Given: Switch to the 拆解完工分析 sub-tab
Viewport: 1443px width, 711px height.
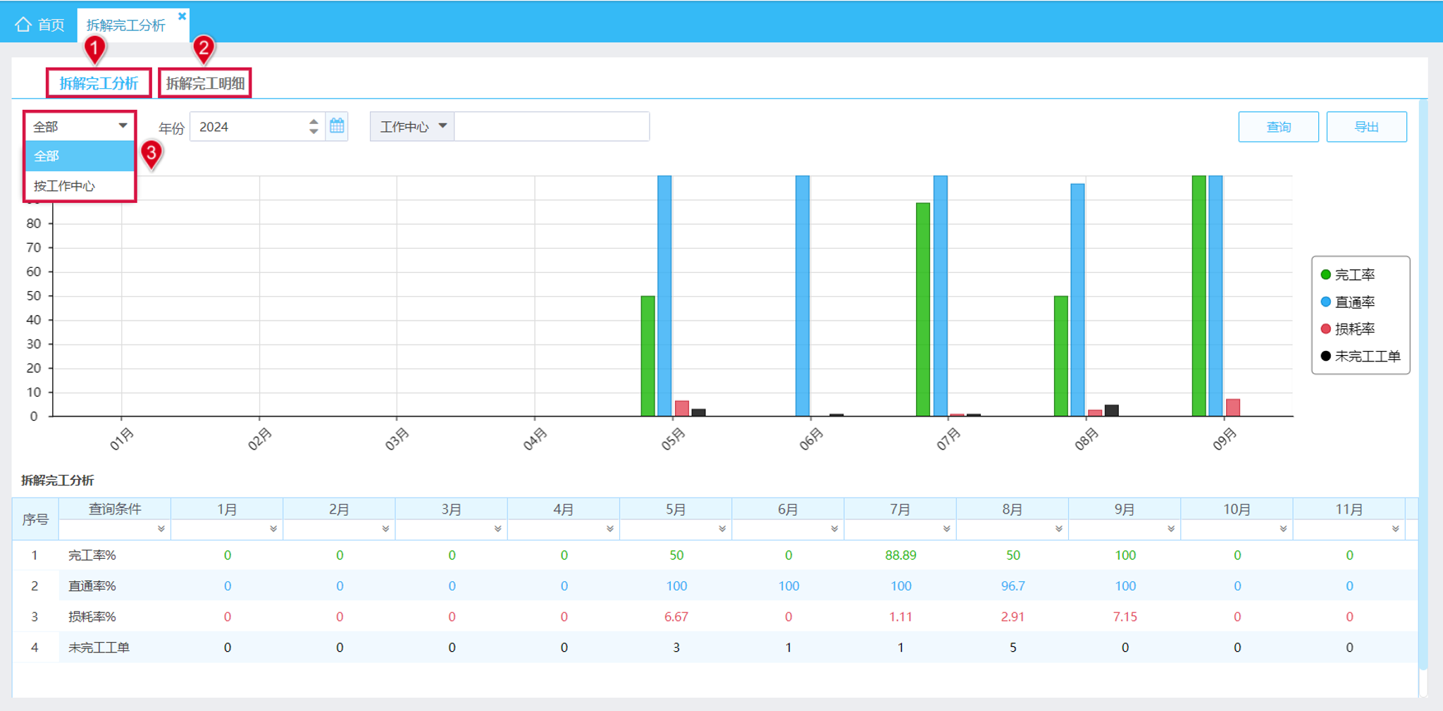Looking at the screenshot, I should pos(99,83).
